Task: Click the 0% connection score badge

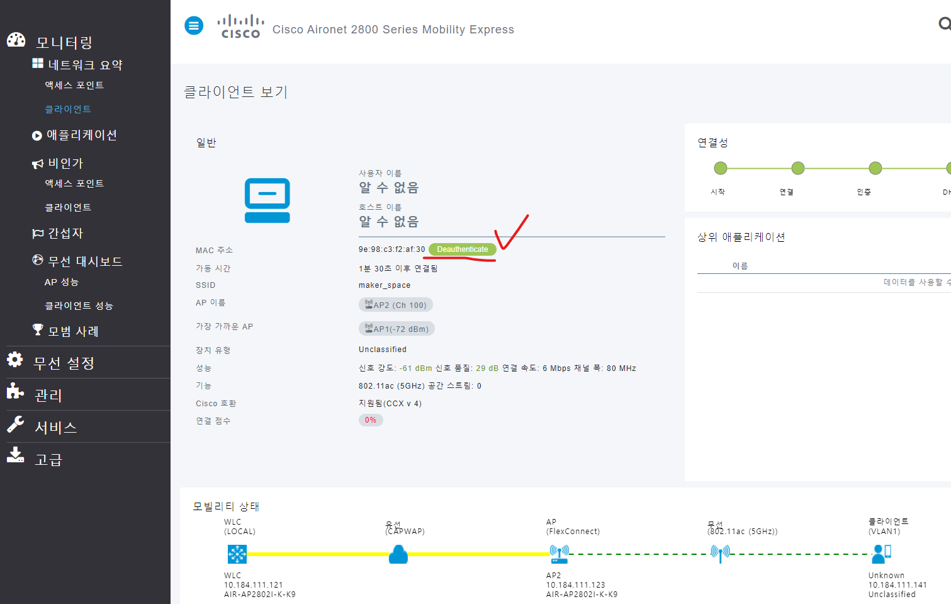Action: pos(371,420)
